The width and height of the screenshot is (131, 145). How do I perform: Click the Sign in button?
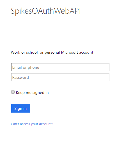point(20,108)
